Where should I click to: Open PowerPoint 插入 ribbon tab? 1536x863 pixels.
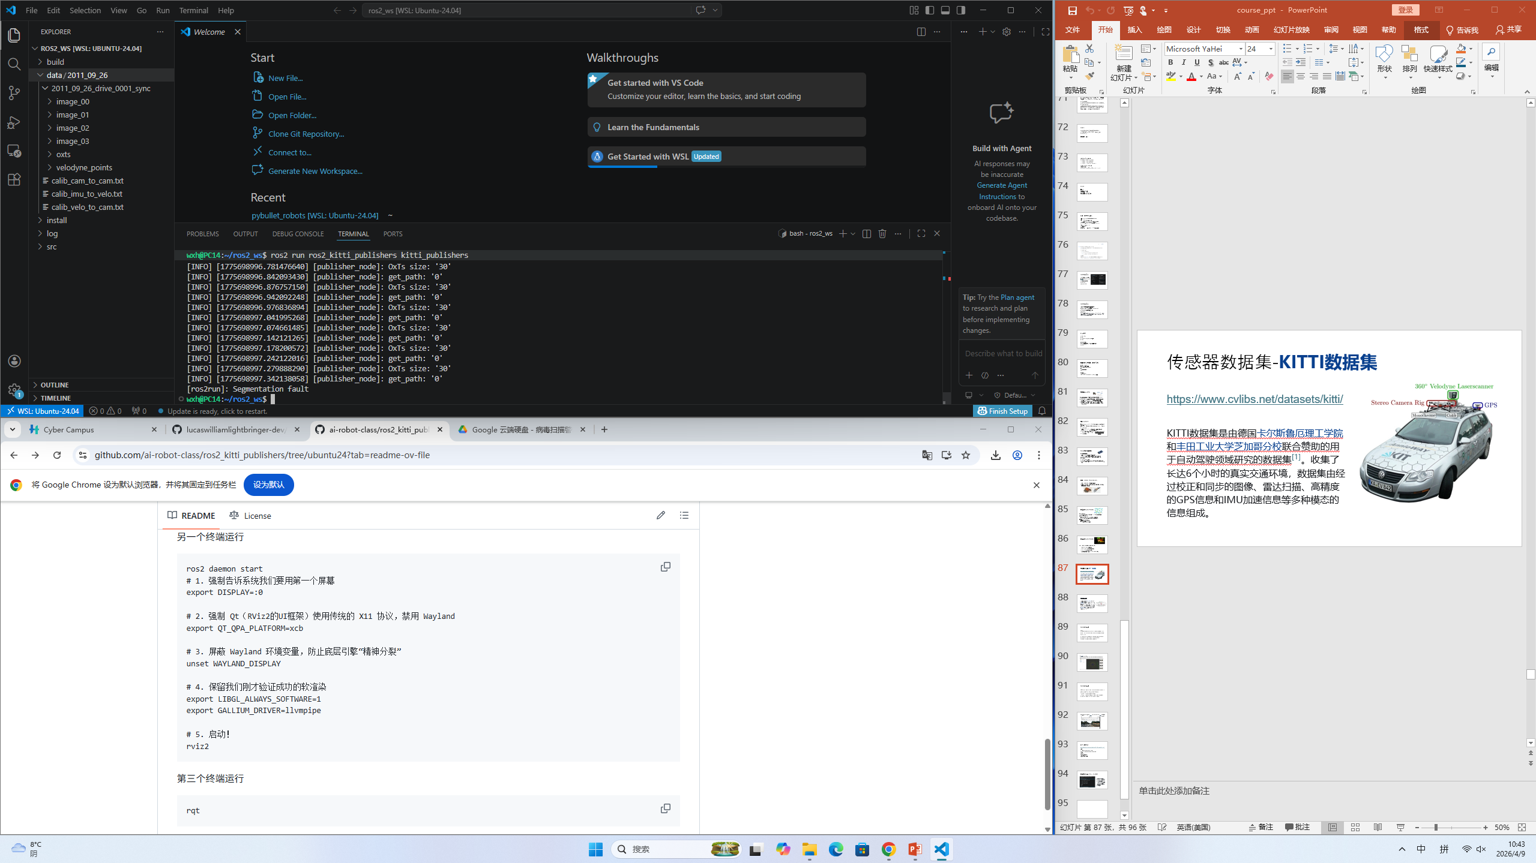tap(1134, 30)
